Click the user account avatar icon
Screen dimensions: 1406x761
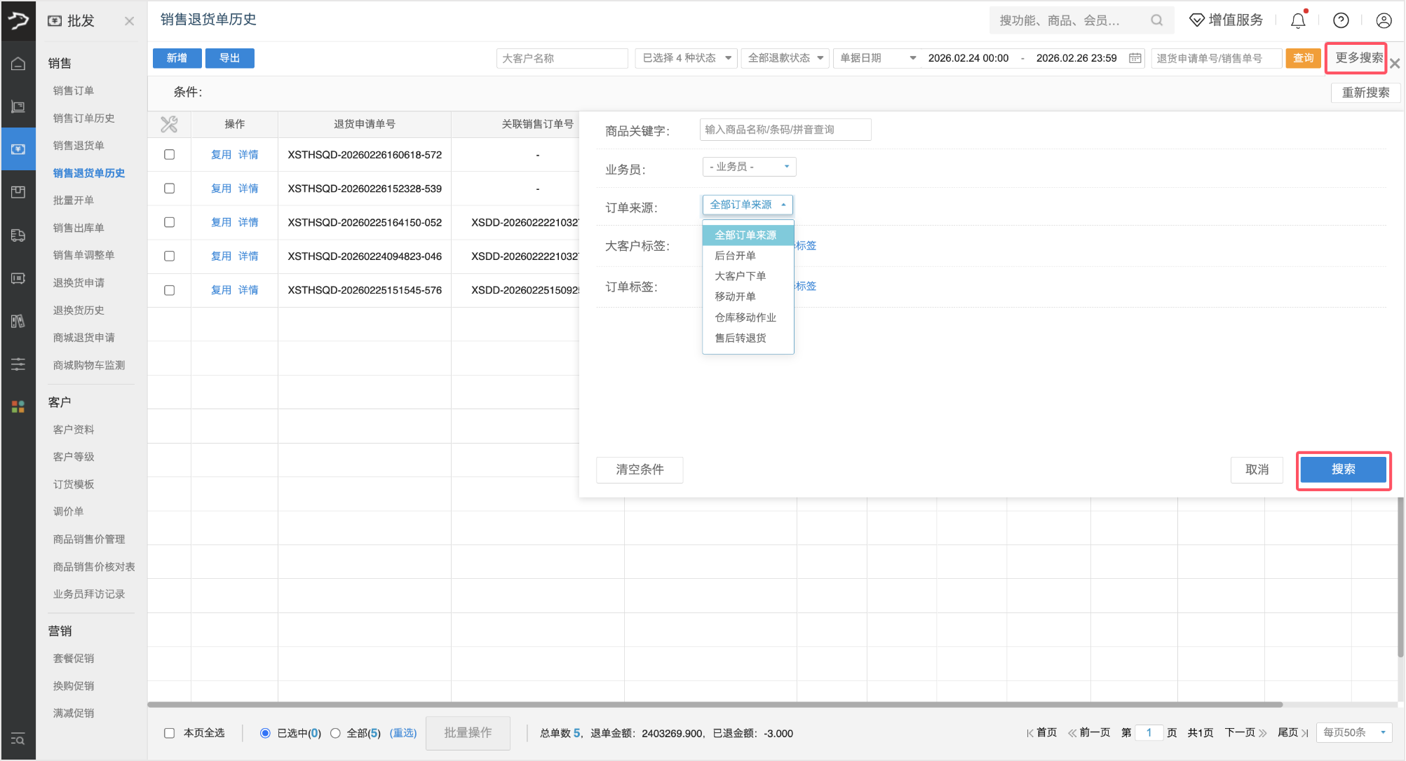pos(1384,21)
